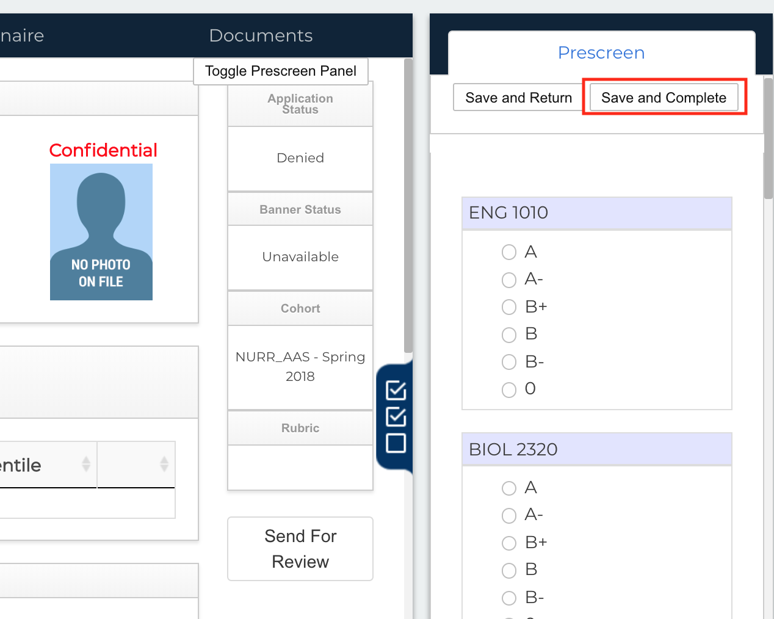
Task: Click Save and Return
Action: [518, 98]
